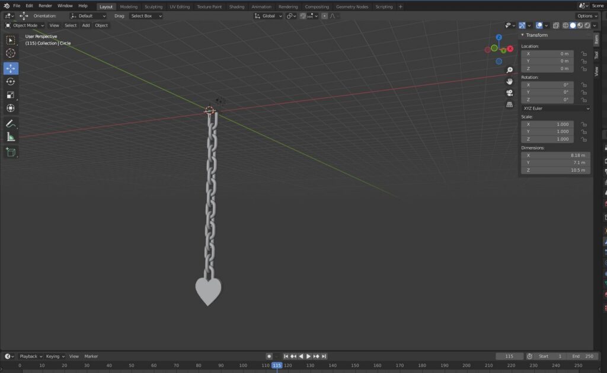Click the zoom magnifier viewport icon

[509, 70]
